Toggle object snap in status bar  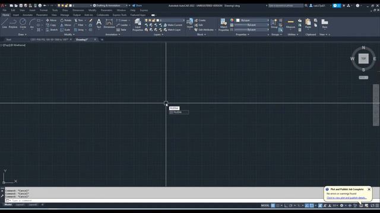[312, 205]
